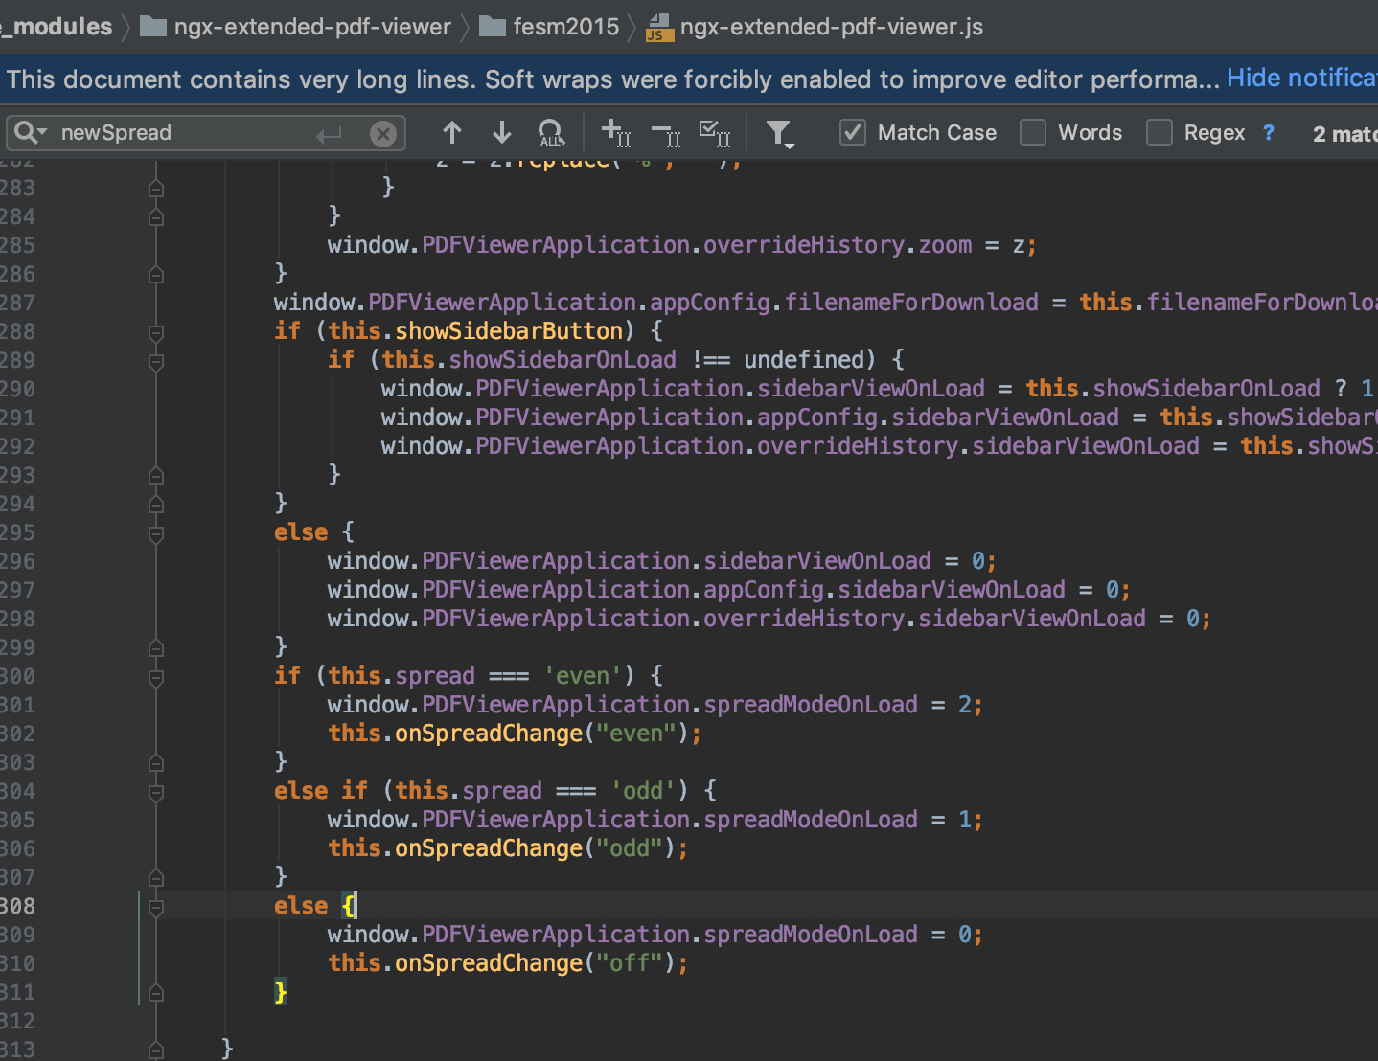
Task: Select all occurrences icon in search bar
Action: coord(716,133)
